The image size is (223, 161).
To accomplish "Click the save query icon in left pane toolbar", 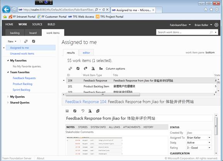I will [26, 41].
